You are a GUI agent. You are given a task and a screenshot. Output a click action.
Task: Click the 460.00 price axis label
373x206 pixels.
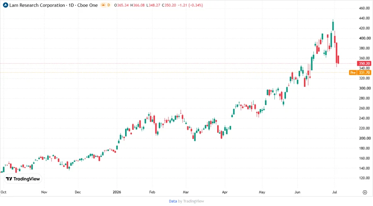pos(364,8)
